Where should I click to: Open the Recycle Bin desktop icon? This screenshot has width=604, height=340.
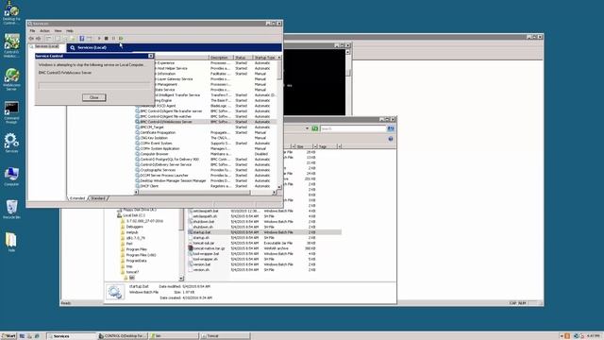11,210
